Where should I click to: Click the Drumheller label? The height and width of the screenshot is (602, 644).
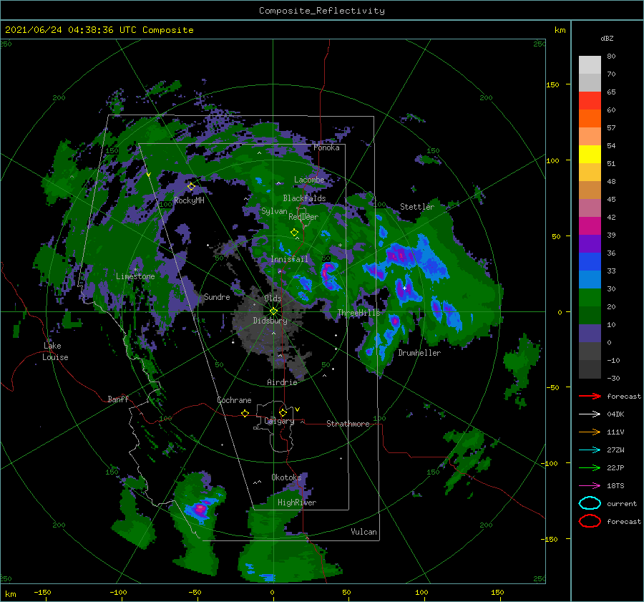click(419, 353)
